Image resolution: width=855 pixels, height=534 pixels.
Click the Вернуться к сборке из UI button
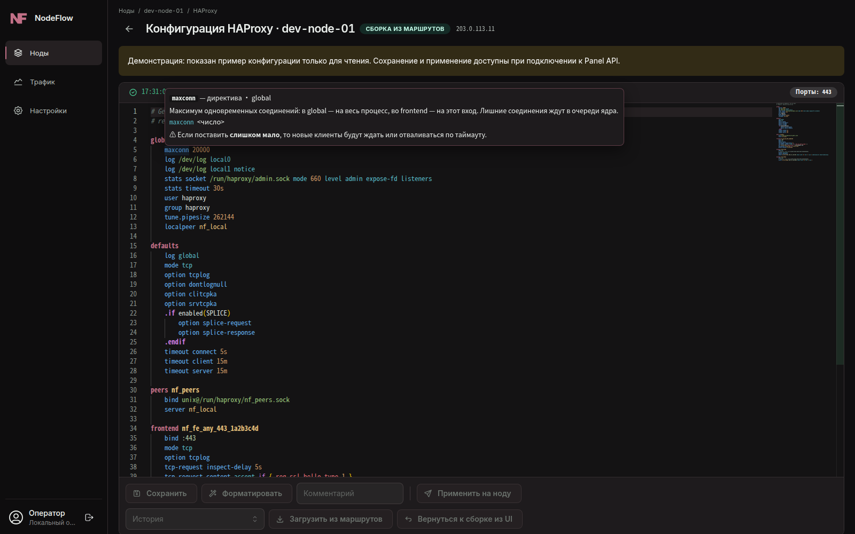coord(460,519)
